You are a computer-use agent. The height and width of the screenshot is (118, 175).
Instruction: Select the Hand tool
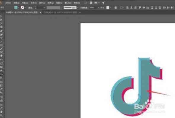click(x=1, y=112)
